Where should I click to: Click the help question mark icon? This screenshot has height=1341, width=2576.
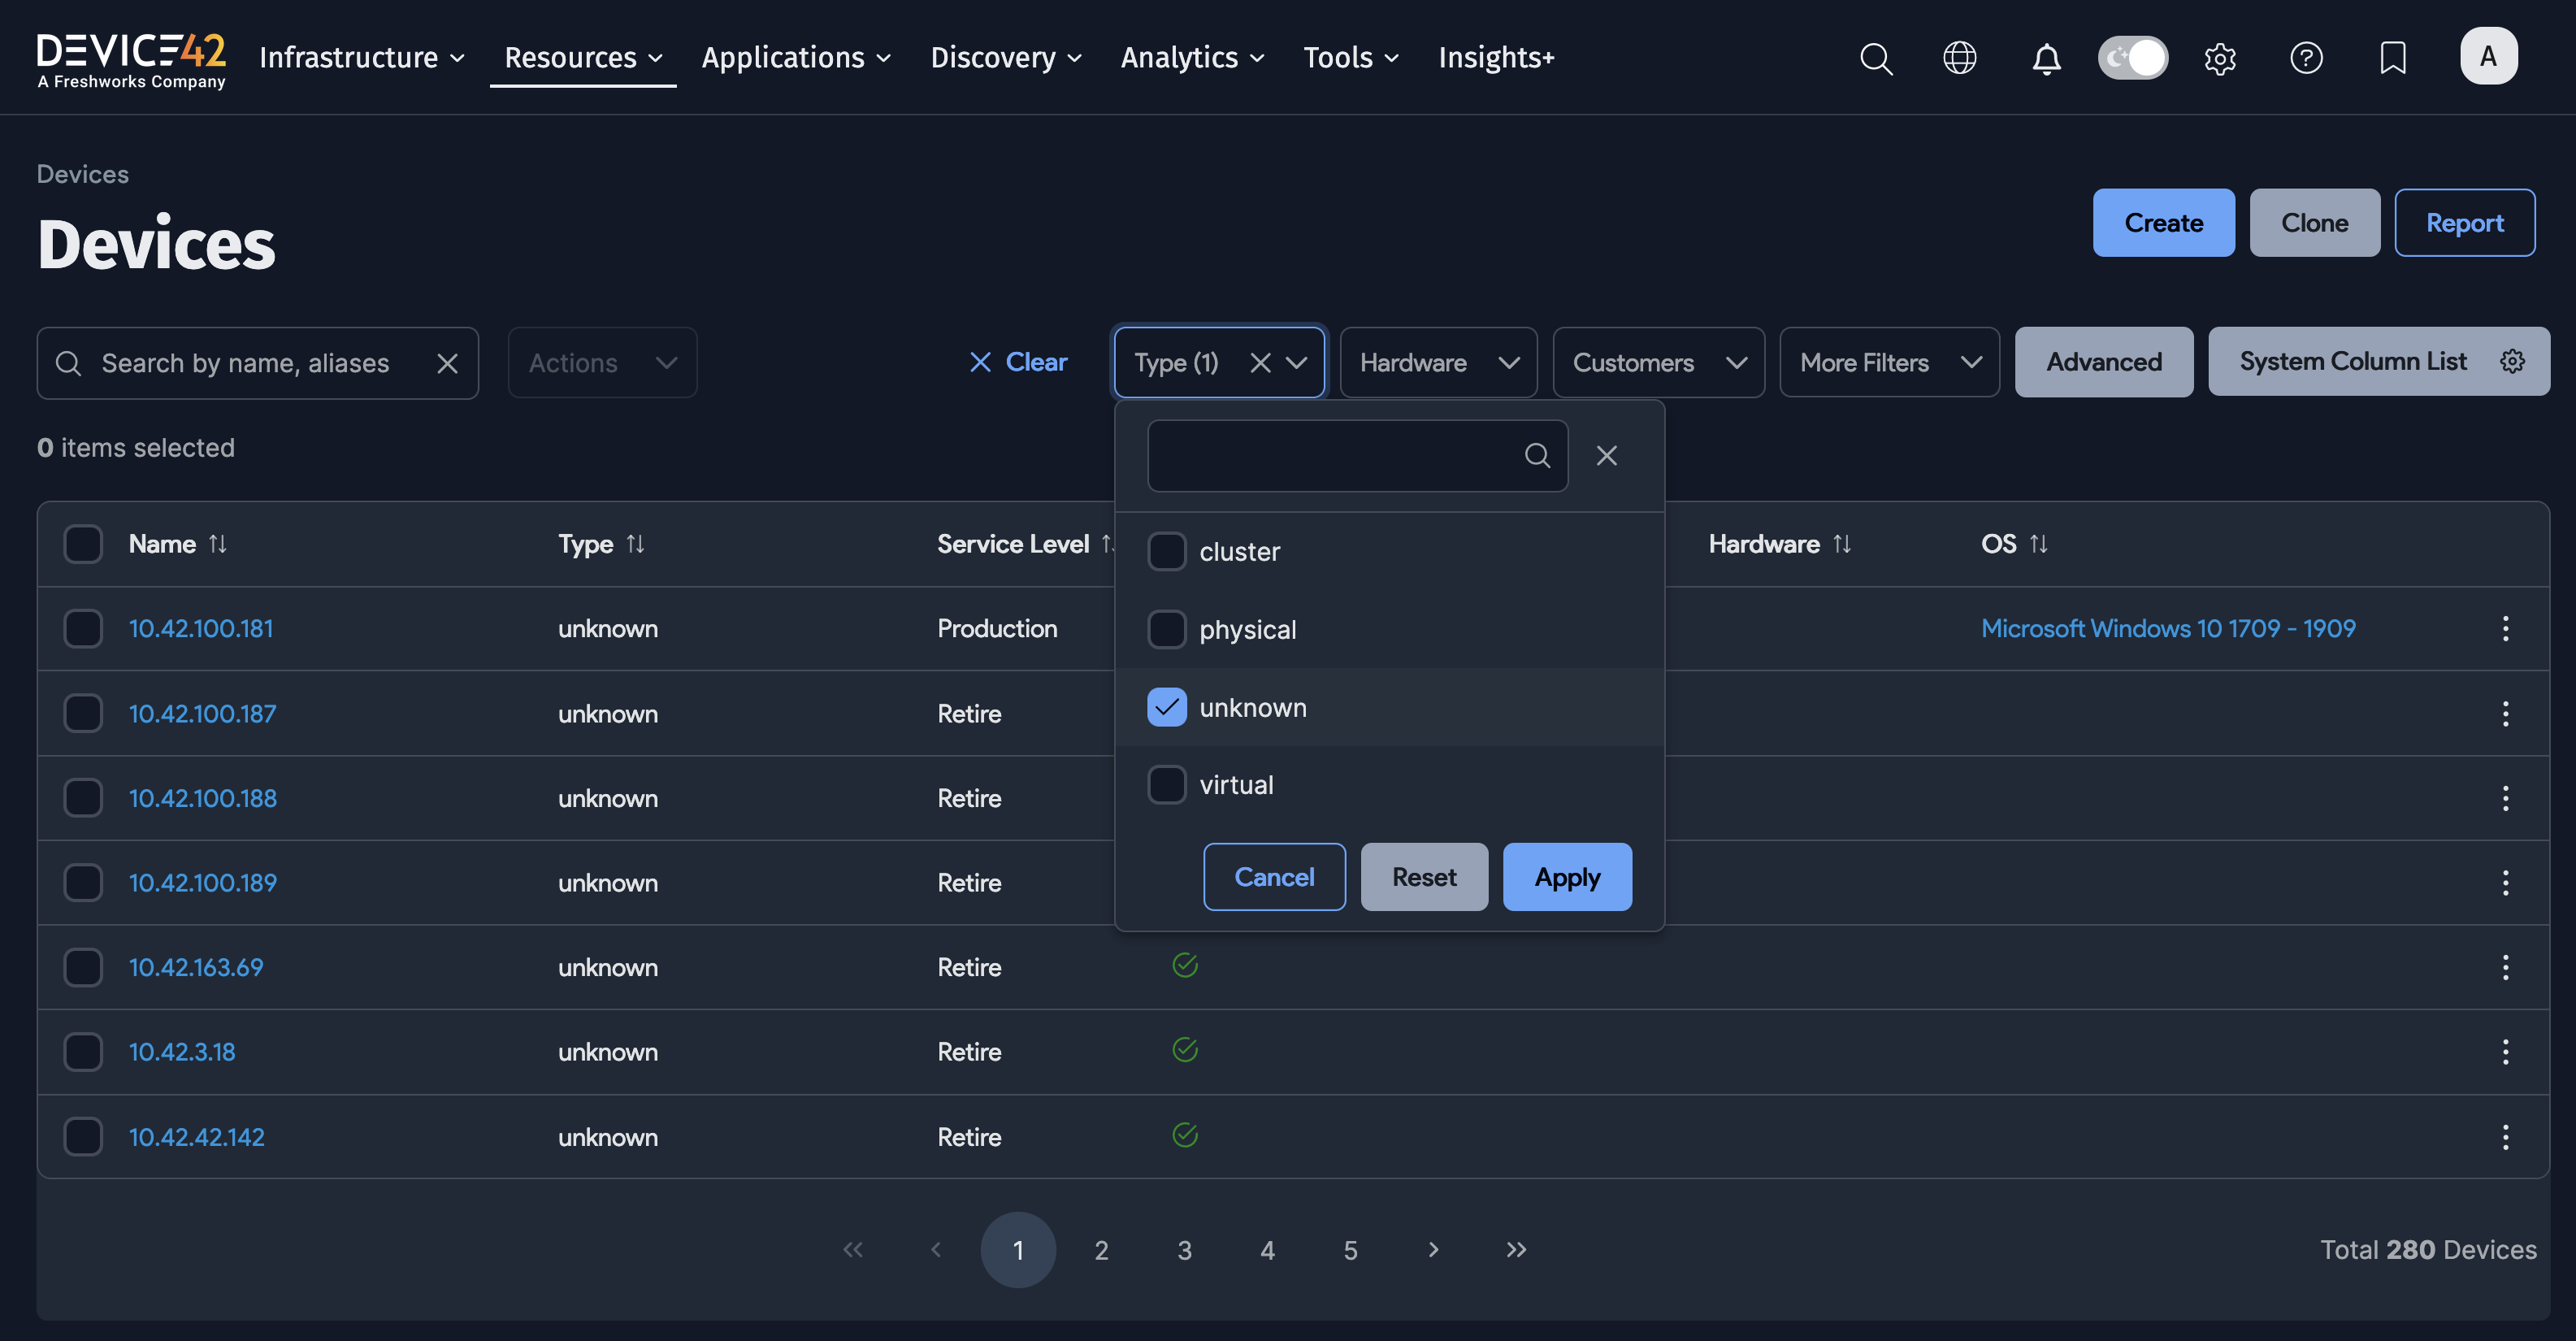tap(2306, 58)
